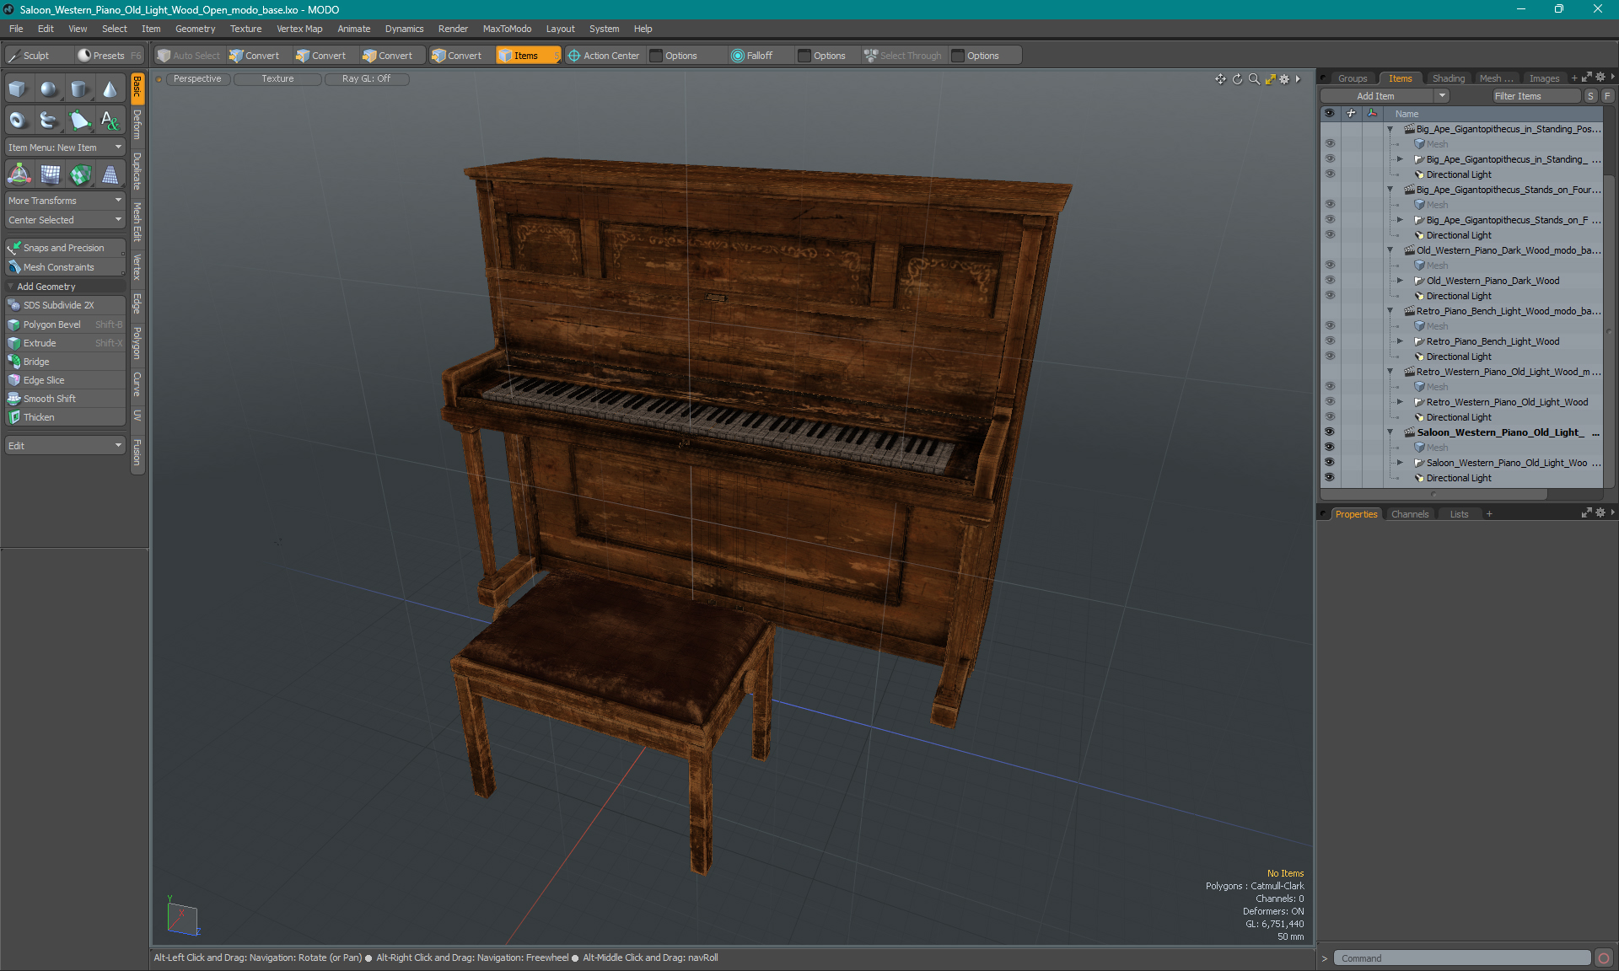Click the Thicken tool

pyautogui.click(x=39, y=417)
